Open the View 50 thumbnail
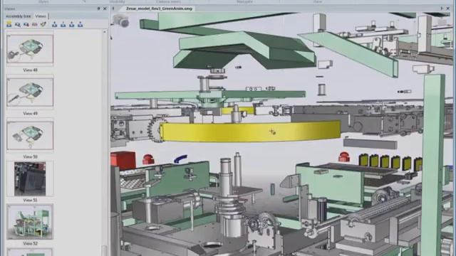The width and height of the screenshot is (456, 256). (30, 136)
